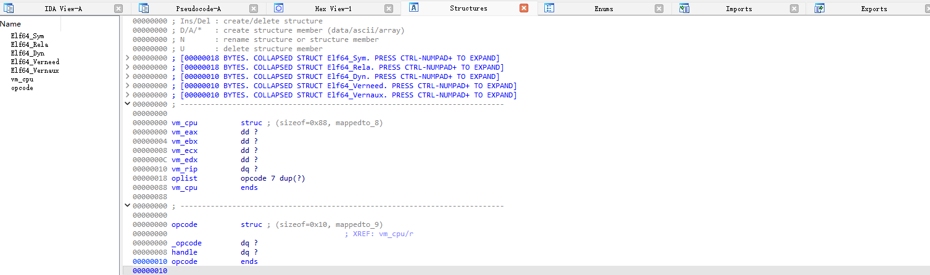Close the Imports tab
Screen dimensions: 930x275
pos(794,9)
